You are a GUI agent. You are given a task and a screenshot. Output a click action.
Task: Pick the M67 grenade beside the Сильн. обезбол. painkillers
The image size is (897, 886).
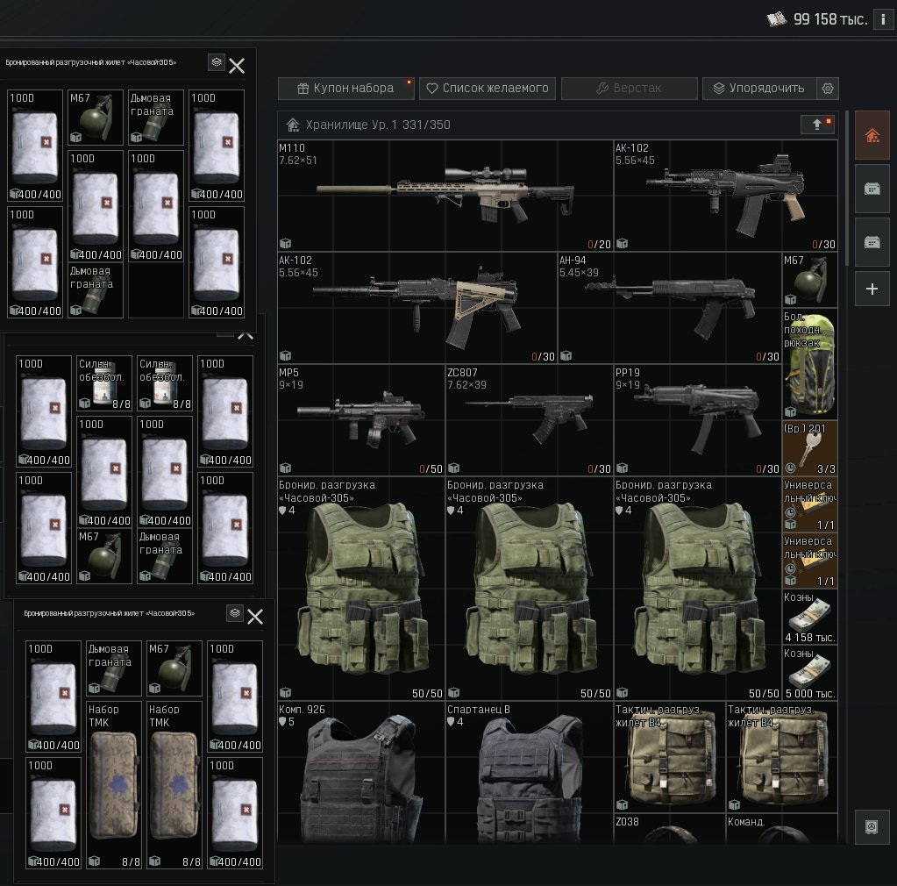104,556
